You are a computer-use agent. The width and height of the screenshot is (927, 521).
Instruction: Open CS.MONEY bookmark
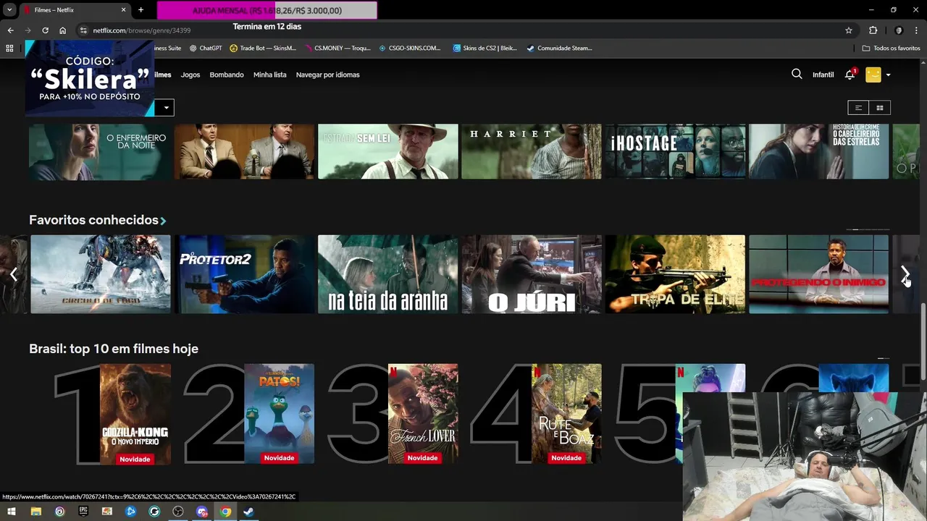coord(337,48)
